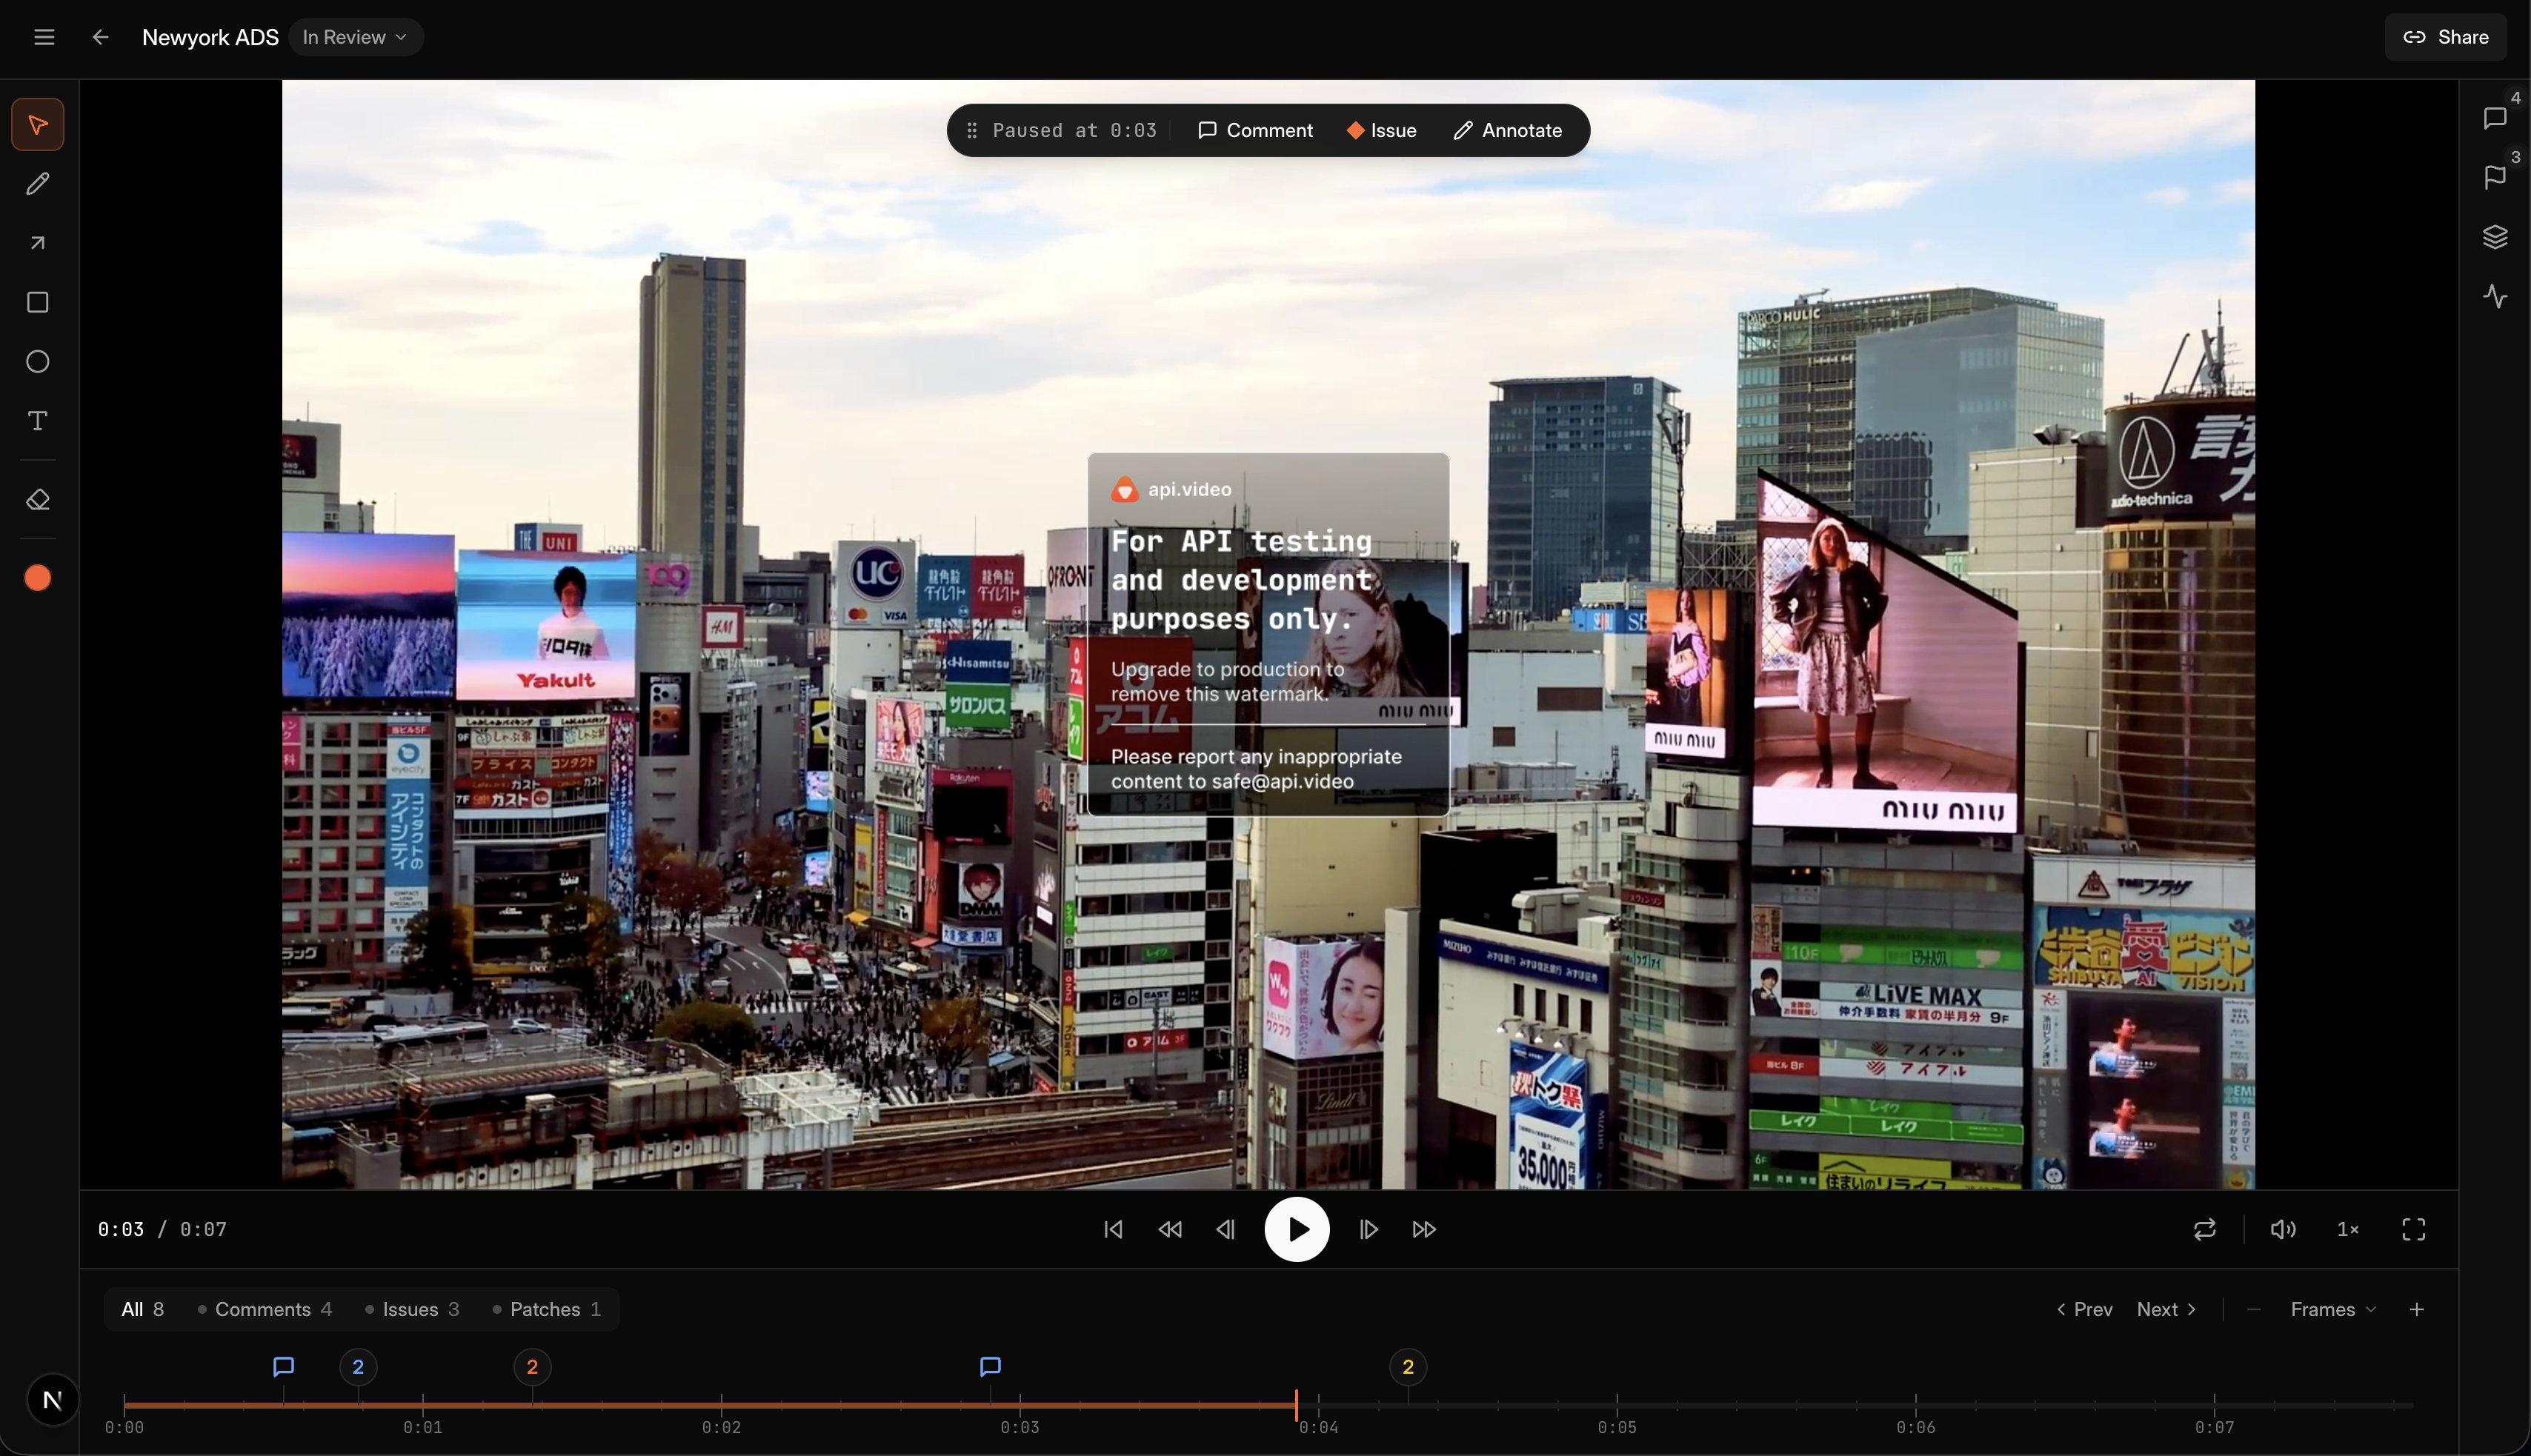Image resolution: width=2531 pixels, height=1456 pixels.
Task: Jump to Next marker
Action: [x=2167, y=1309]
